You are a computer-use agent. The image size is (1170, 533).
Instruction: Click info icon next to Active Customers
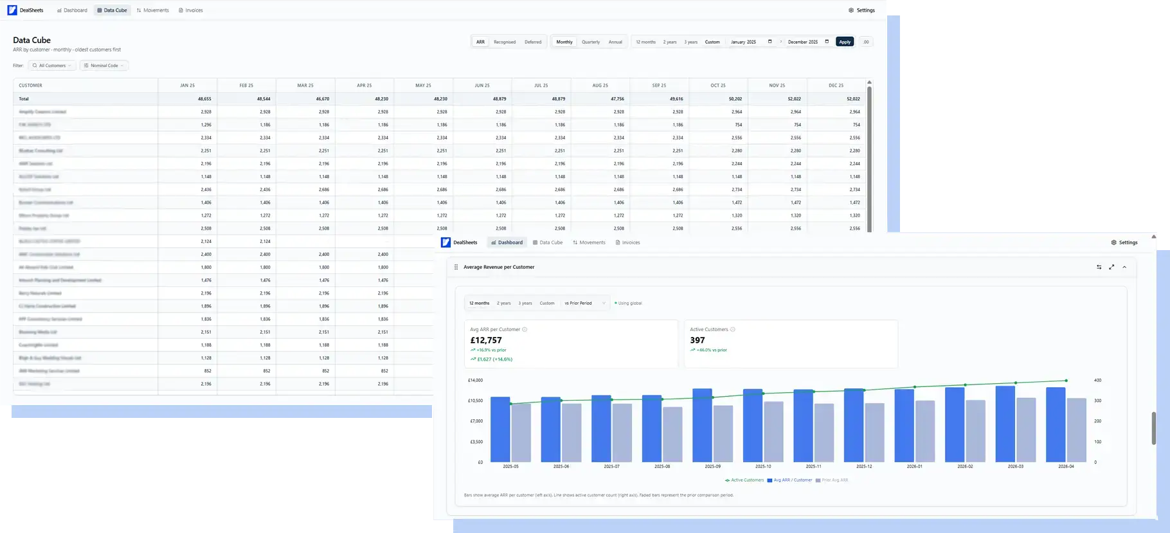[x=733, y=329]
